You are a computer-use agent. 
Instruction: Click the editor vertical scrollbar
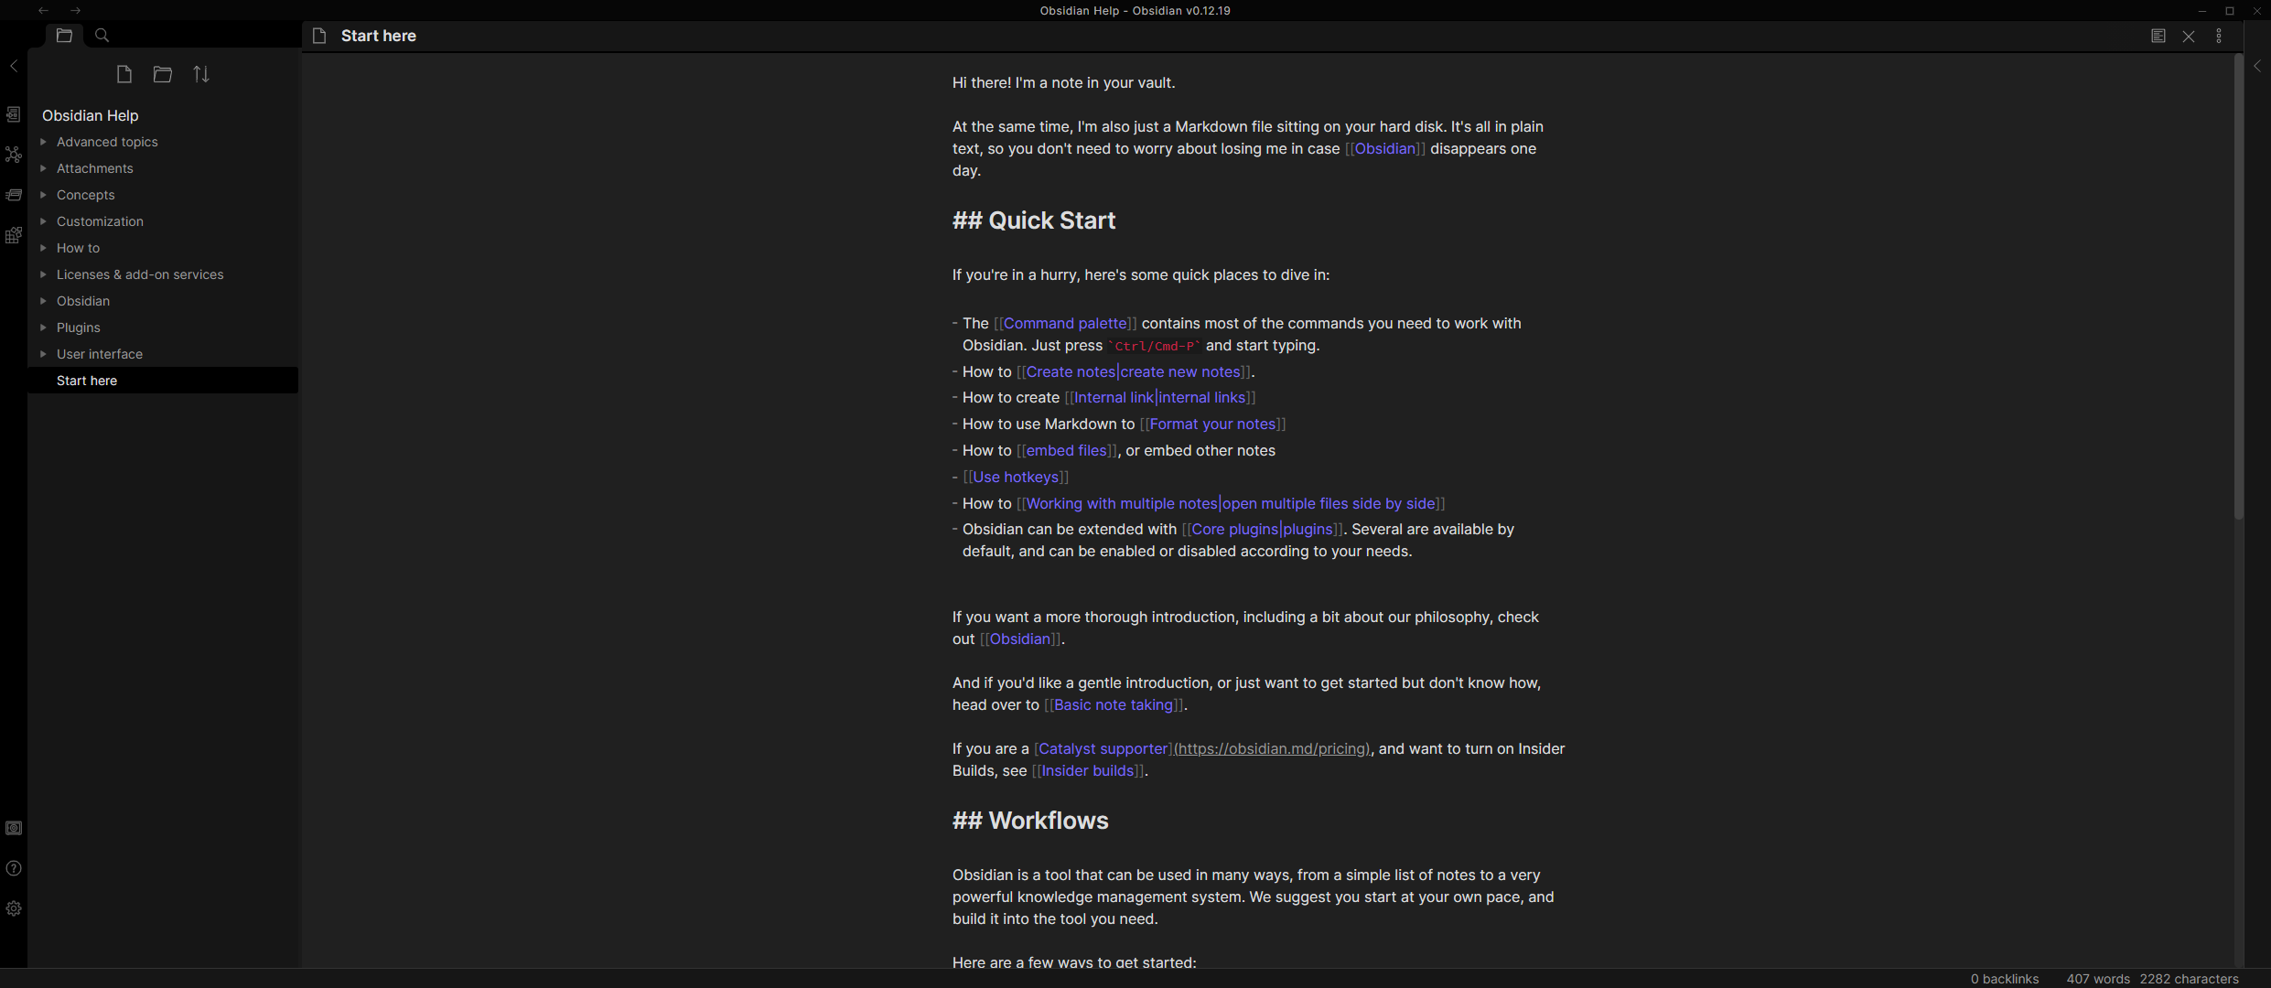coord(2238,288)
